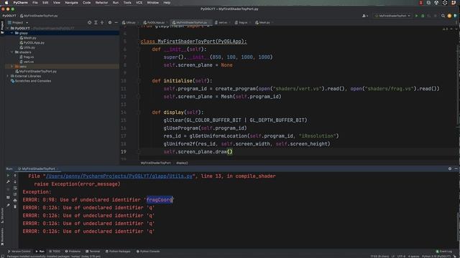Fold the display method in gutter
Viewport: 460px width, 258px height.
click(x=139, y=113)
